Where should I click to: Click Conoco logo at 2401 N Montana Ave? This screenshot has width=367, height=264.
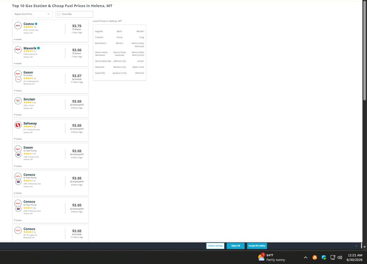pyautogui.click(x=18, y=176)
